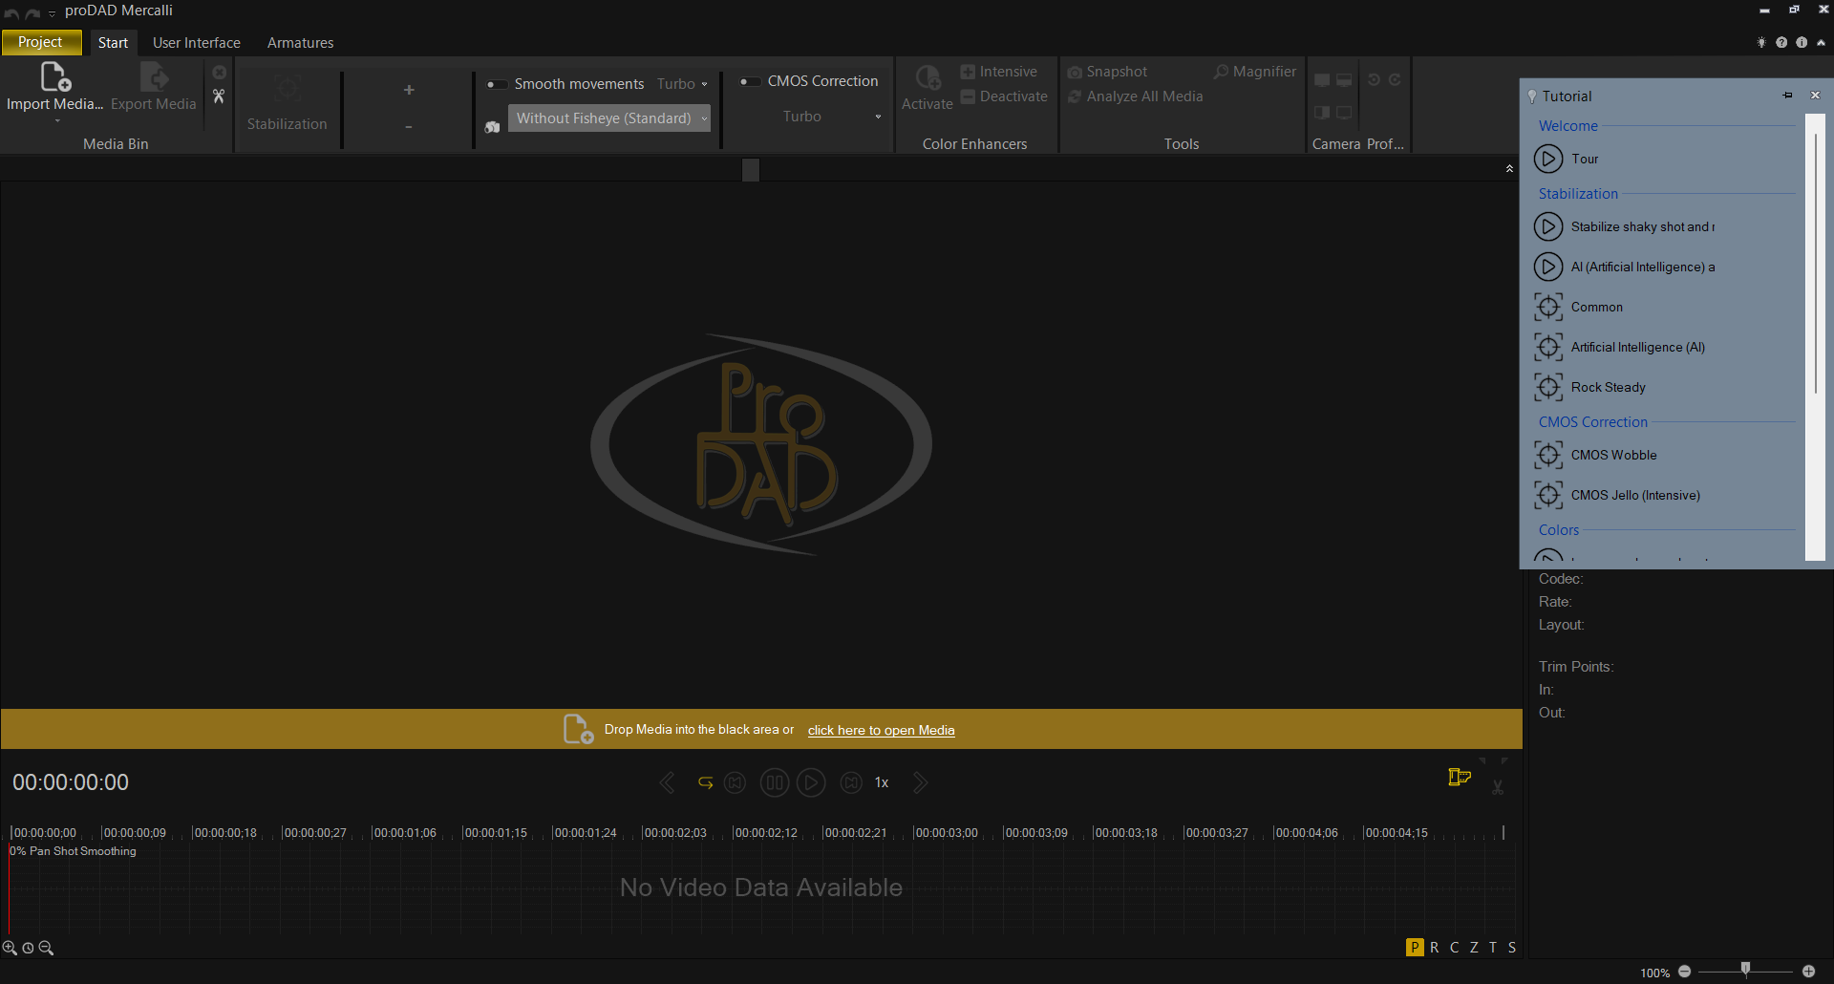Select the CMOS Jello (Intensive) preset

(1617, 495)
